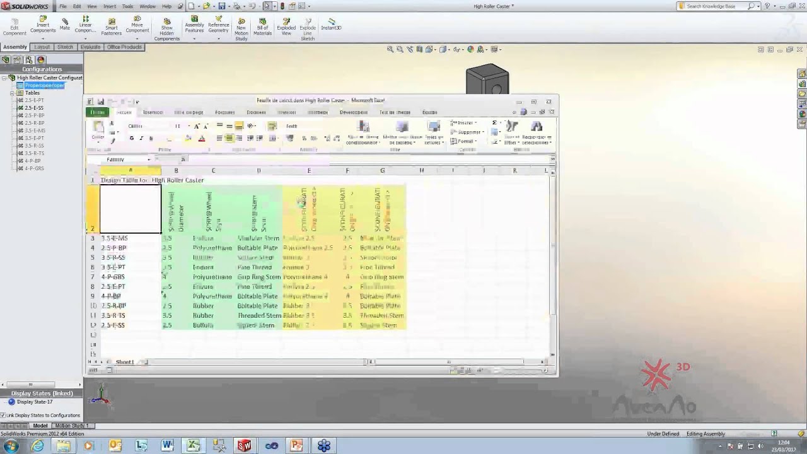Viewport: 807px width, 454px height.
Task: Select configuration 3.5-R-TS in tree
Action: pos(34,153)
